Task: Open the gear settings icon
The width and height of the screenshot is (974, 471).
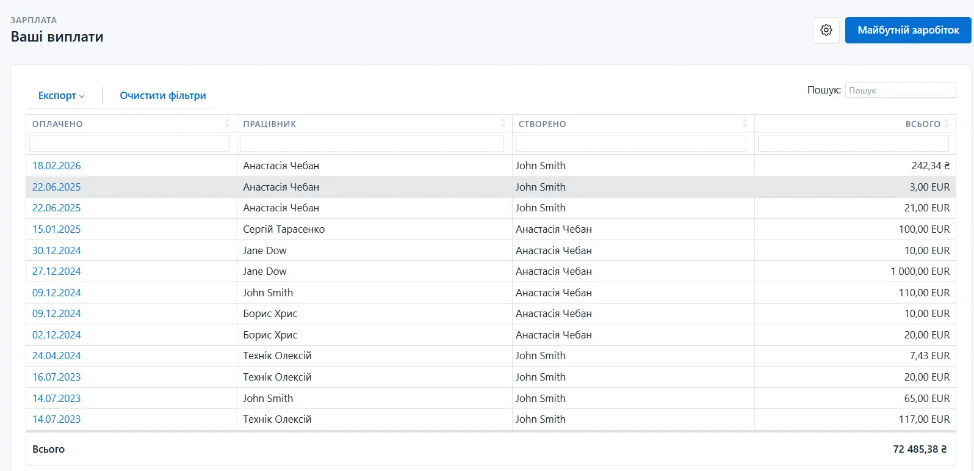Action: [x=826, y=30]
